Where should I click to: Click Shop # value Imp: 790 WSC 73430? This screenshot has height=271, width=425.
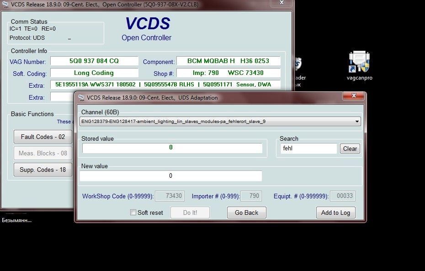(228, 73)
